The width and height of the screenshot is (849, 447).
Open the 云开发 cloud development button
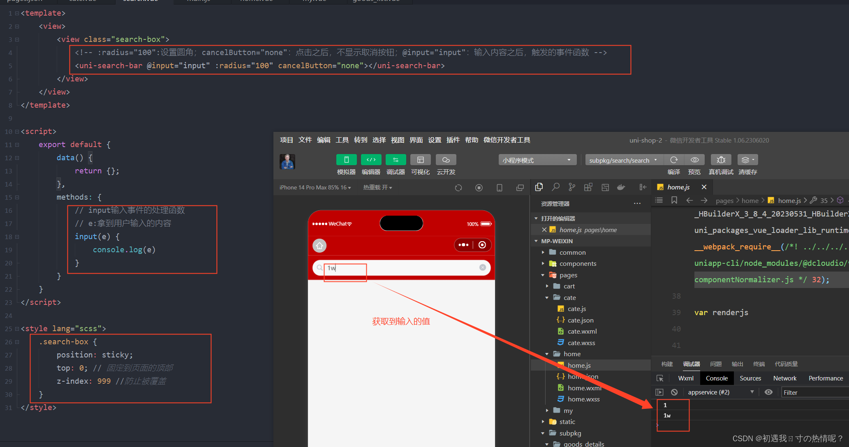coord(446,160)
